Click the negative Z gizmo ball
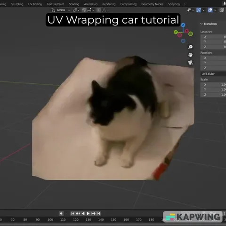This screenshot has width=226, height=226. point(183,41)
